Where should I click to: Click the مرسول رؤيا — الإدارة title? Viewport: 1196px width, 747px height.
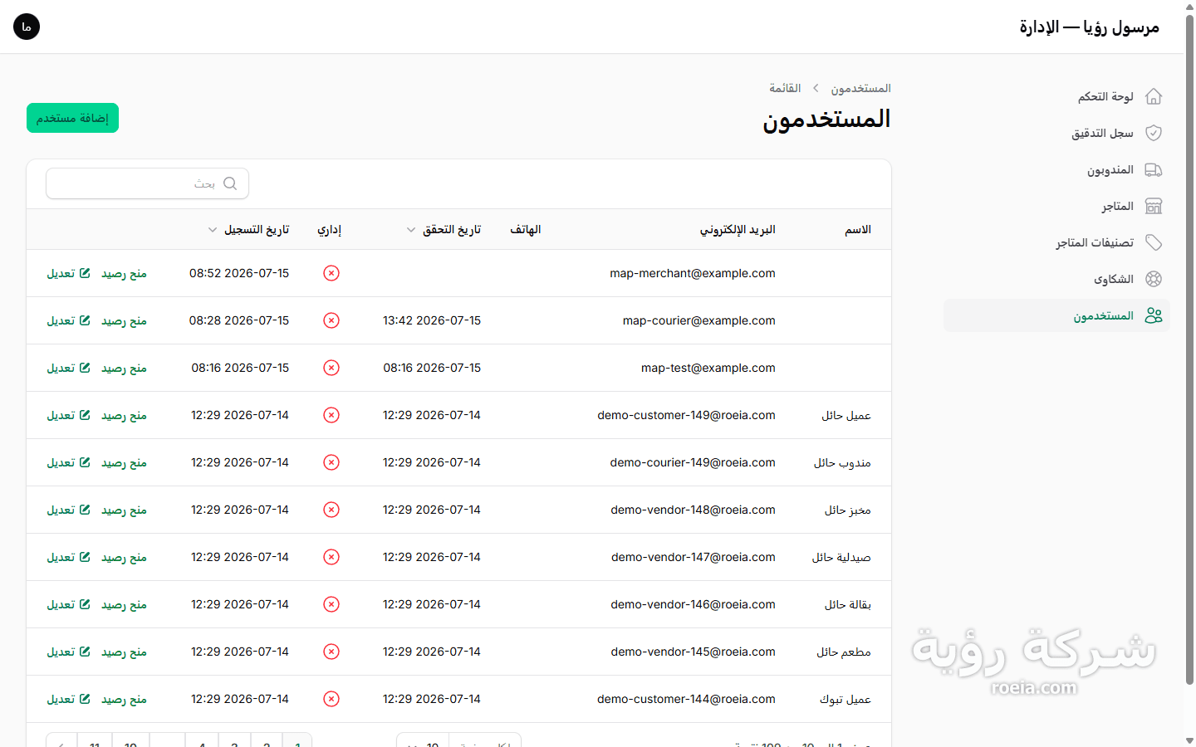1090,27
